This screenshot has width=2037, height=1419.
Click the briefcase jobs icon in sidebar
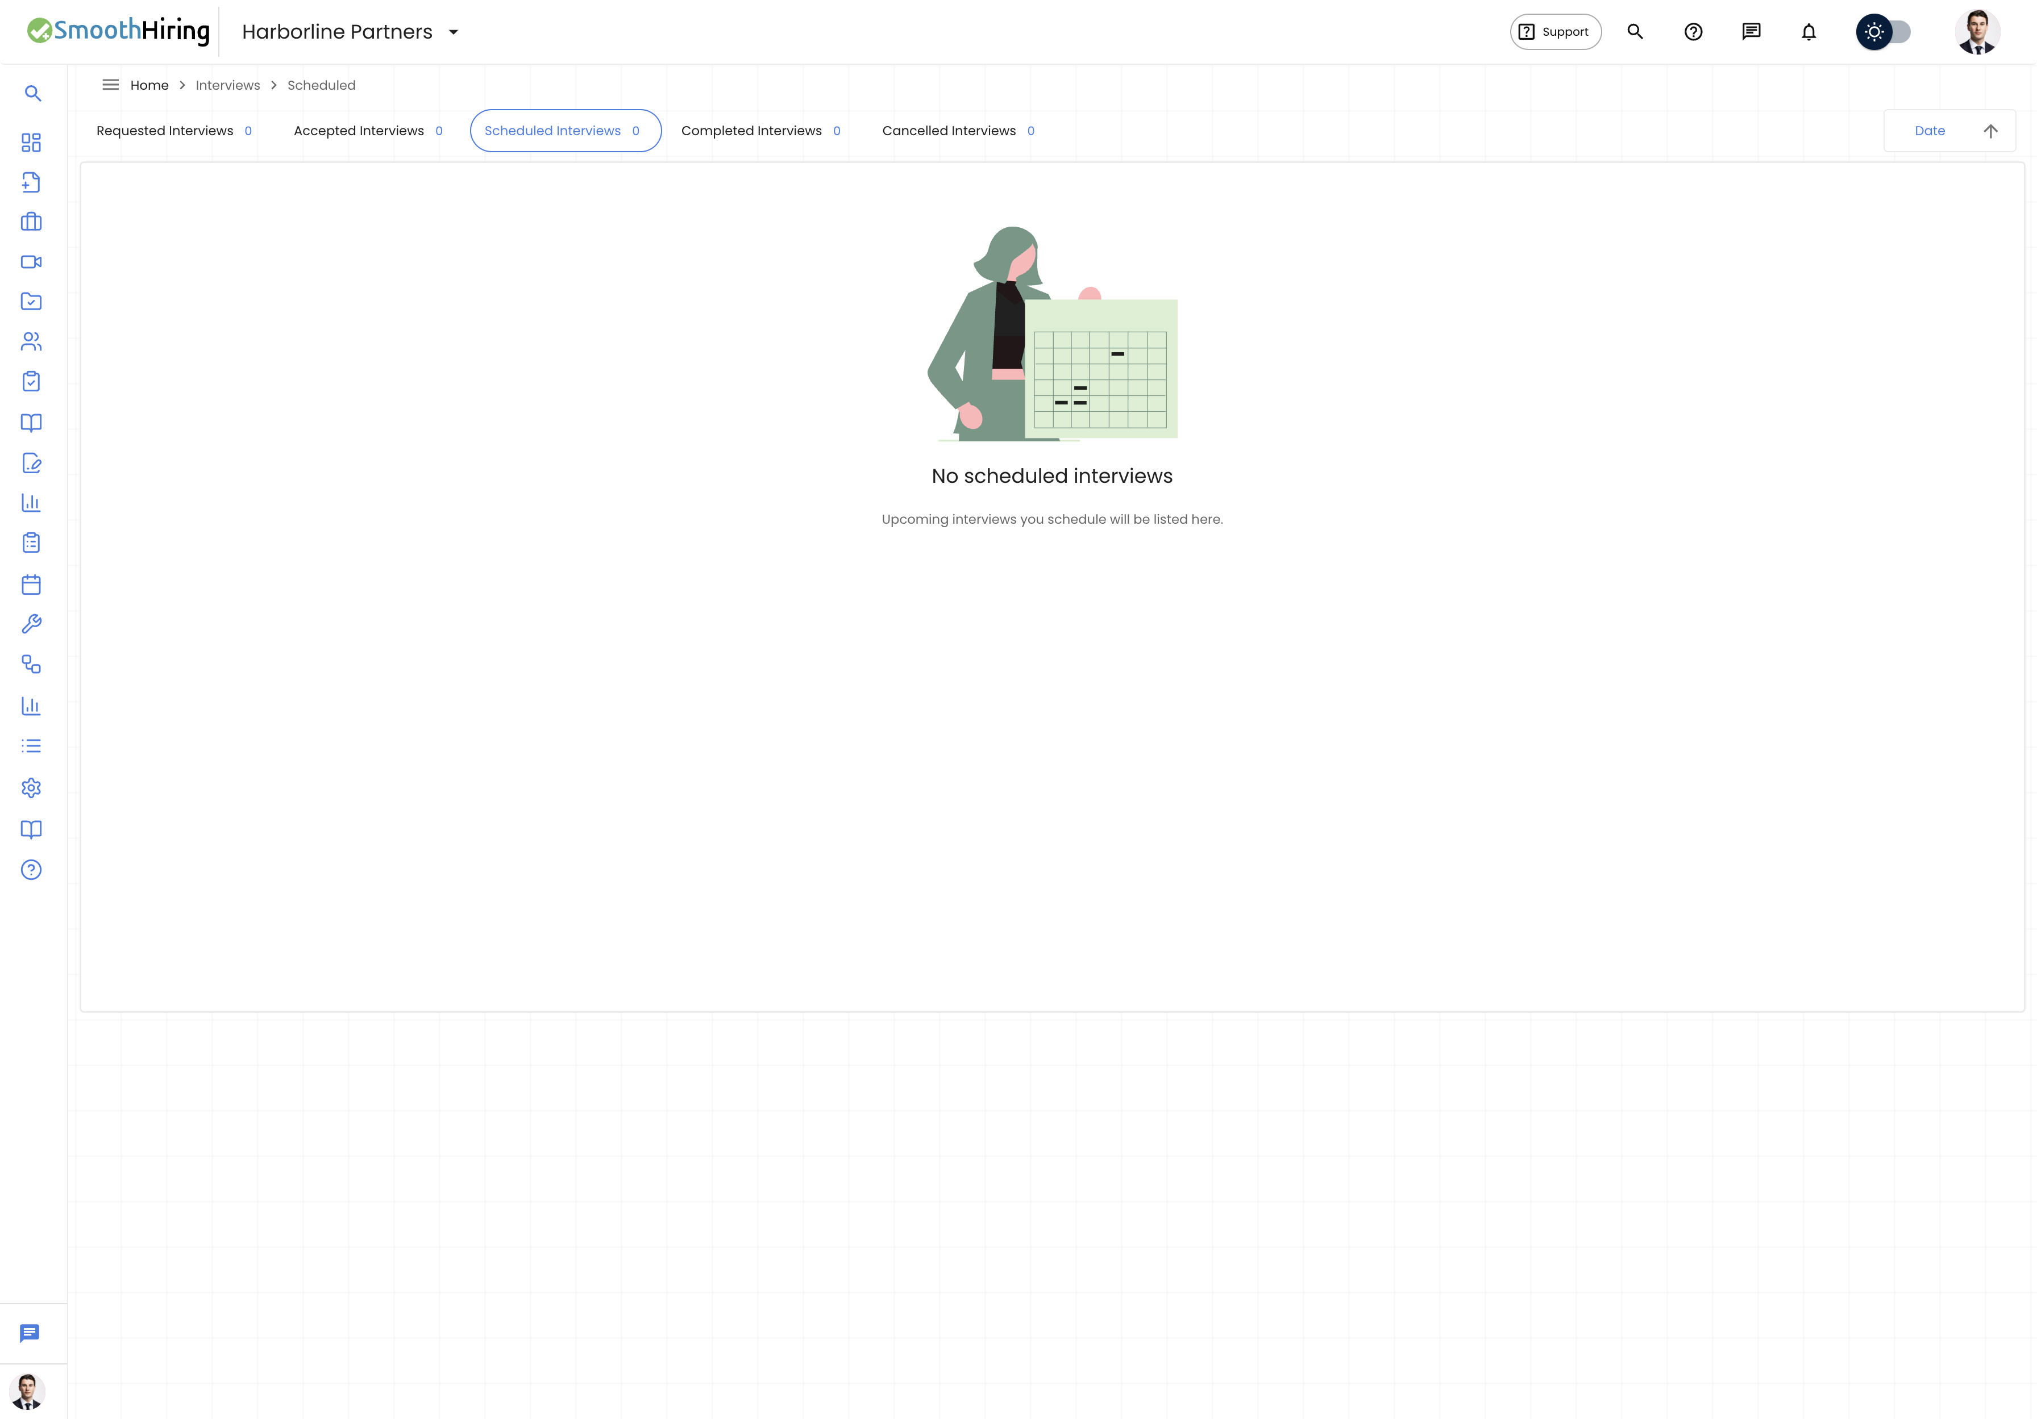click(x=31, y=222)
